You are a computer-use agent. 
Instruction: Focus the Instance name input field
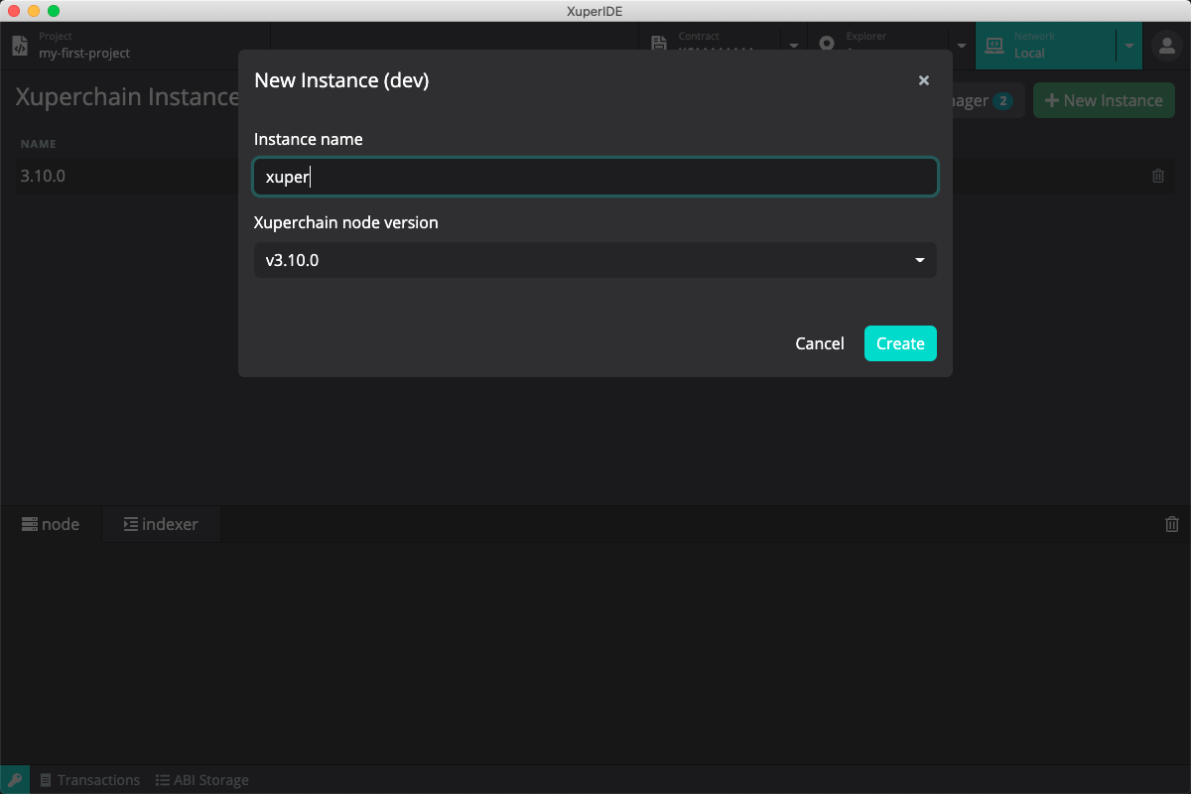[595, 178]
